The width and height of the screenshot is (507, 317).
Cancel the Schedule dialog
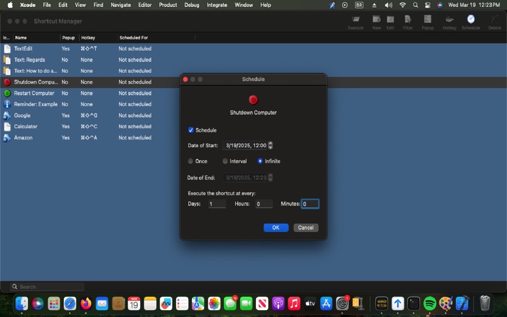click(x=306, y=228)
